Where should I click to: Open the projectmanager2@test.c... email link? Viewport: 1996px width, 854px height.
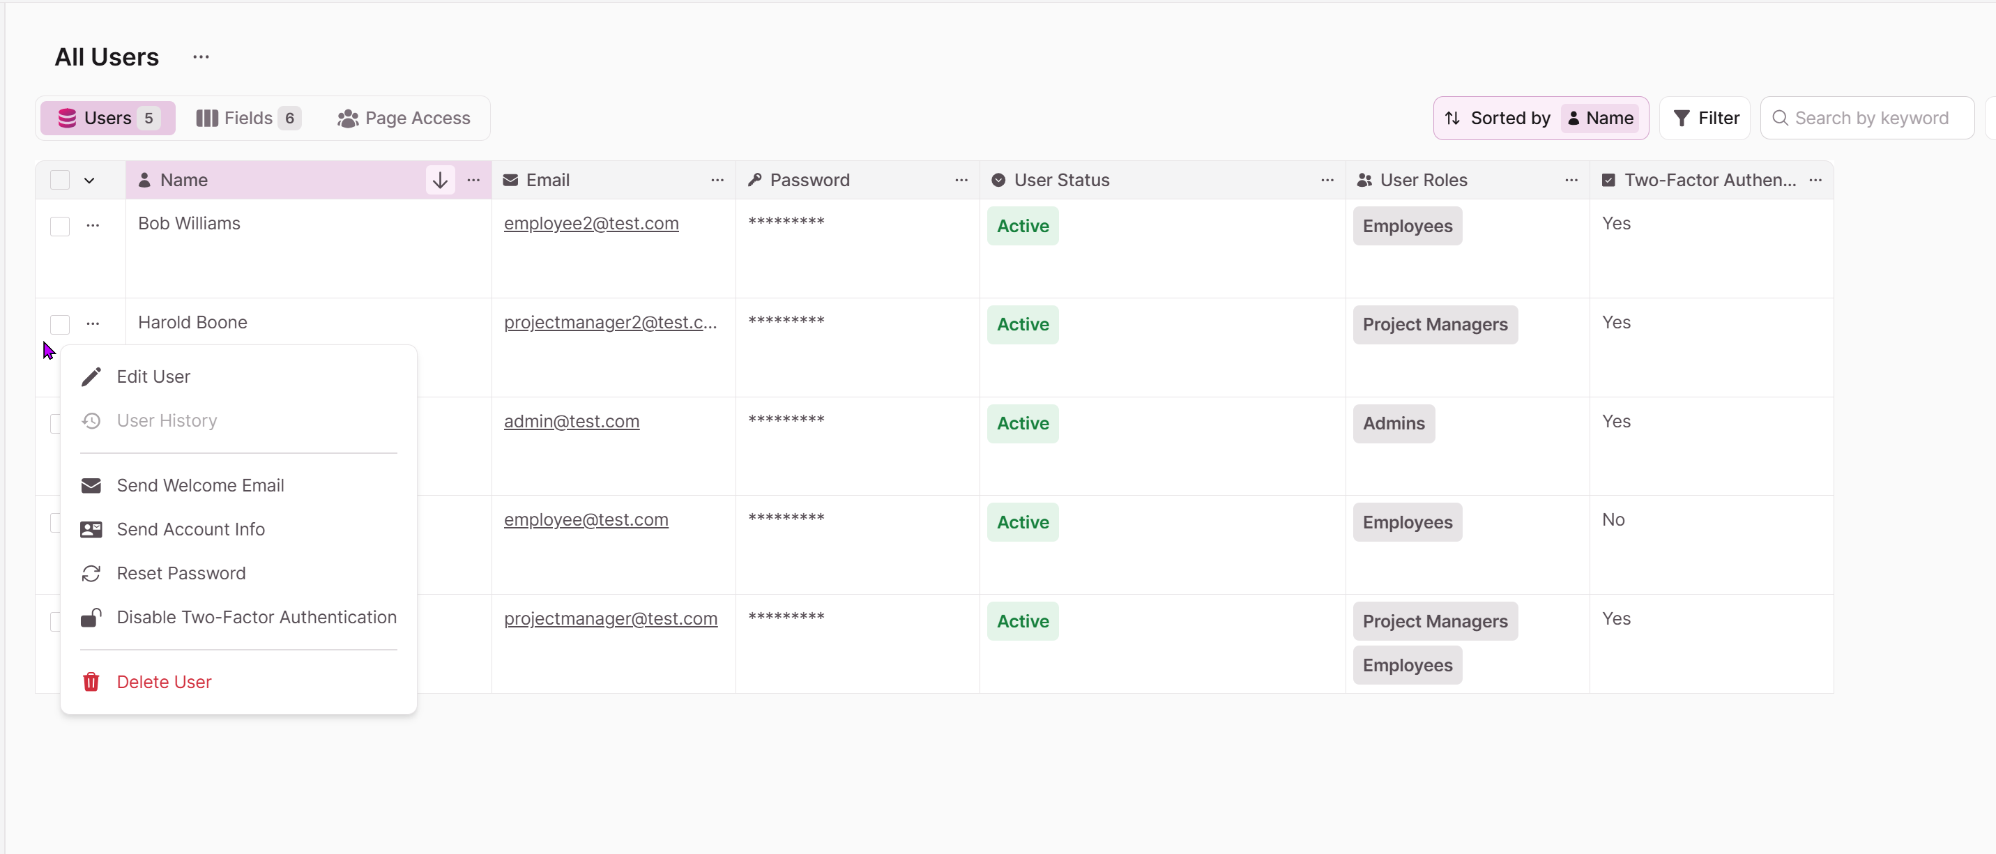coord(610,322)
